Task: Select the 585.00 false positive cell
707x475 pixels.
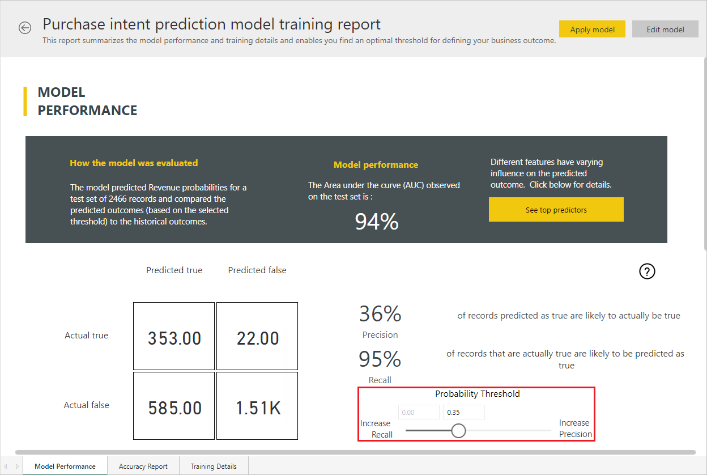Action: click(x=174, y=405)
